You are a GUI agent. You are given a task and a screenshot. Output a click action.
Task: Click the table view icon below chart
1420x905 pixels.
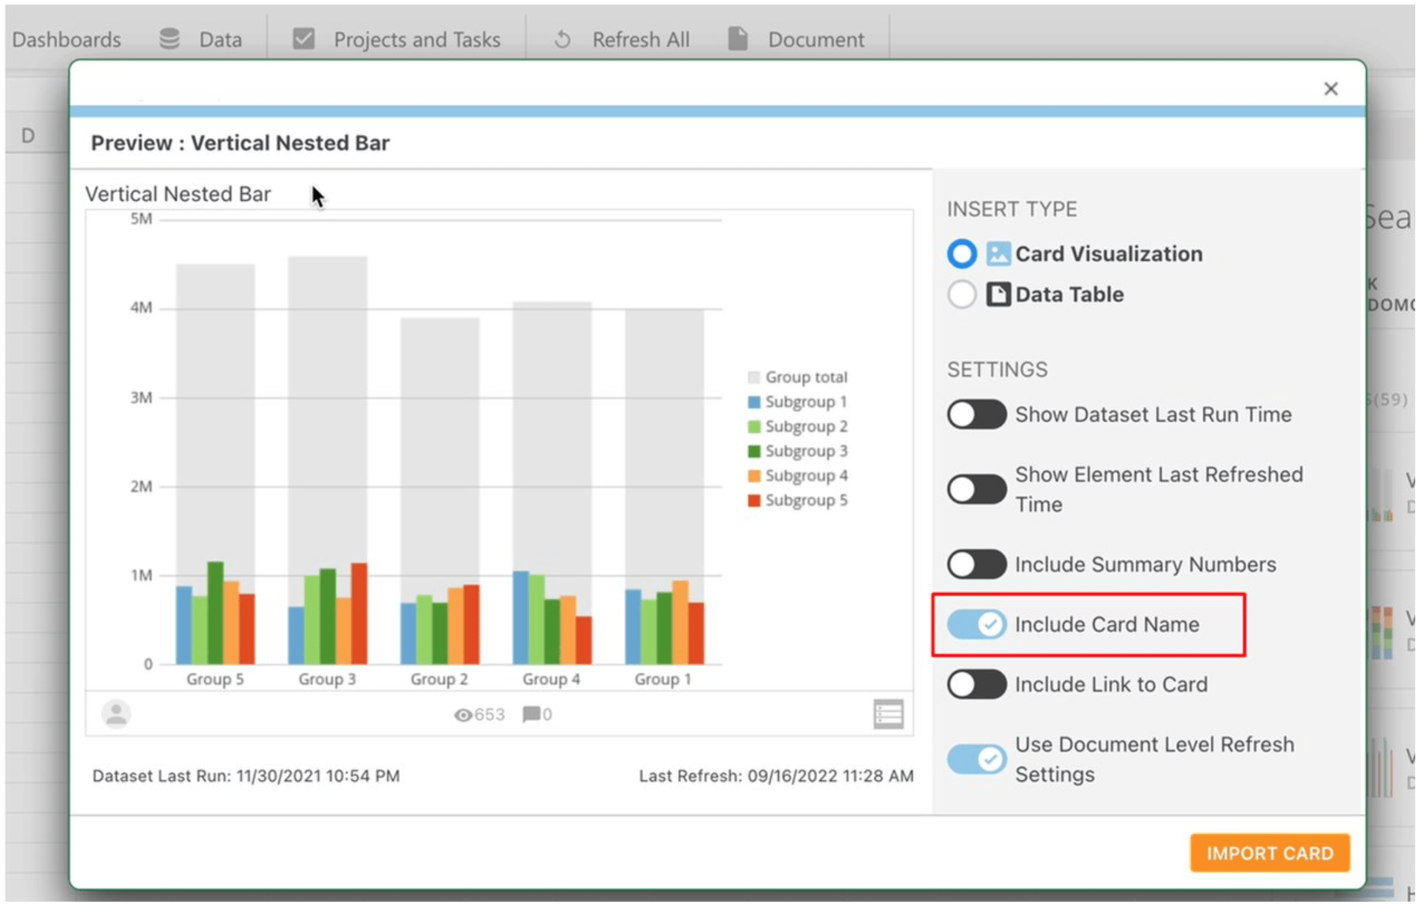point(888,714)
